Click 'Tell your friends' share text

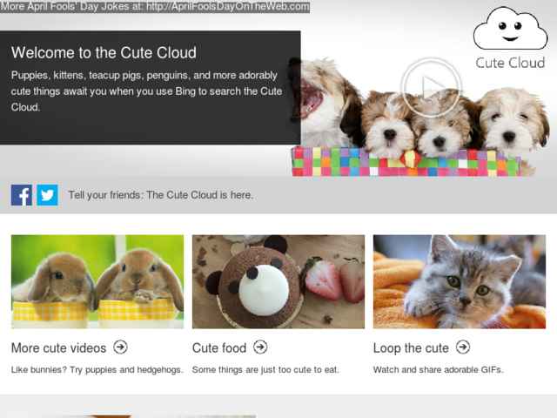click(160, 195)
